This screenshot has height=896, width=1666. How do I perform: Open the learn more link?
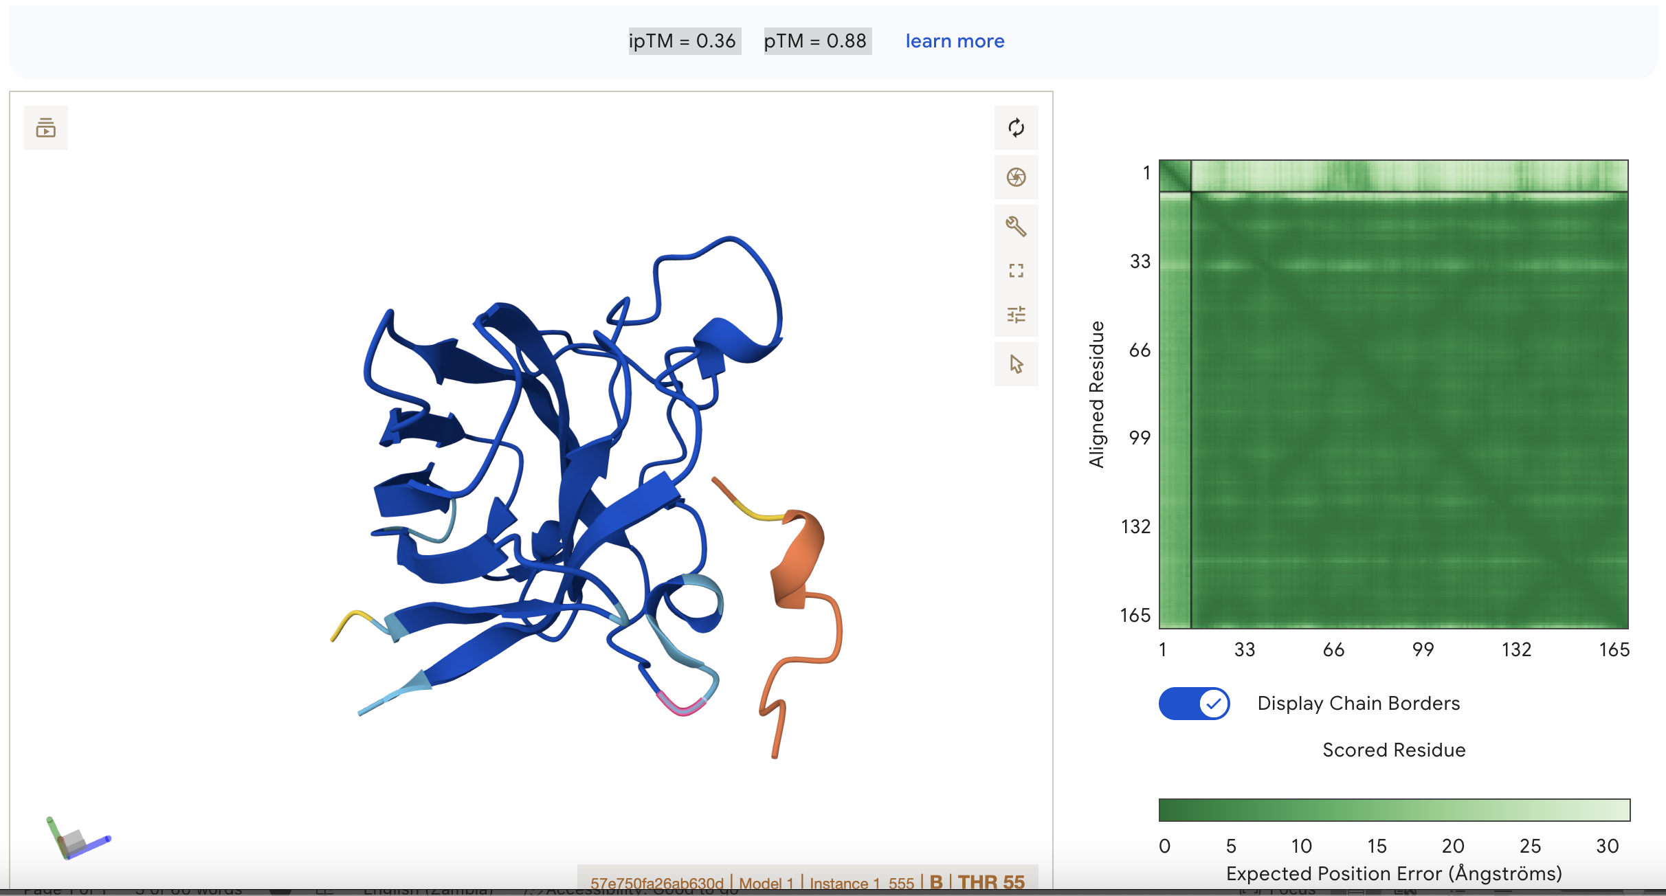[x=955, y=41]
